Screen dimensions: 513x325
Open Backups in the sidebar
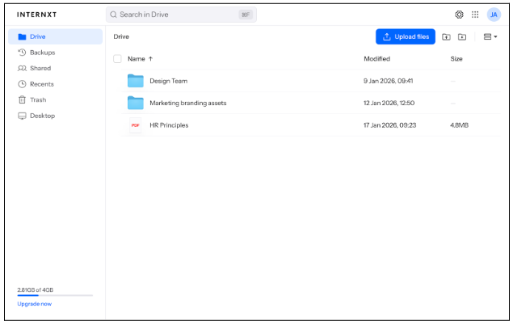[x=42, y=53]
